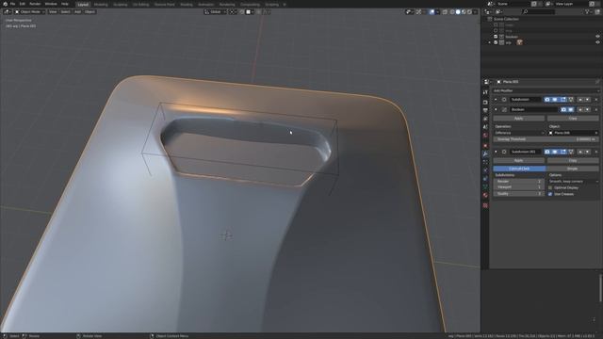Screen dimensions: 603x339
Task: Select Scene Collection in the outliner
Action: tap(506, 19)
